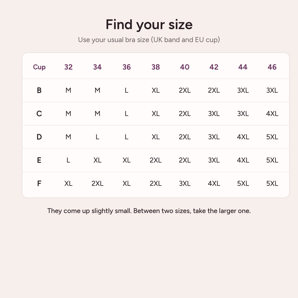Click the 4XL cell for 44D
The image size is (298, 298).
(x=243, y=137)
